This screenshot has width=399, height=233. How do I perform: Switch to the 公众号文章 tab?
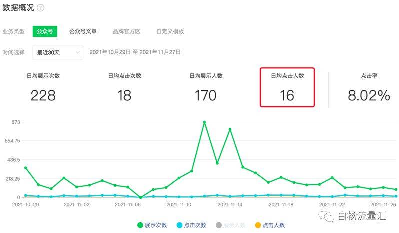tap(83, 31)
